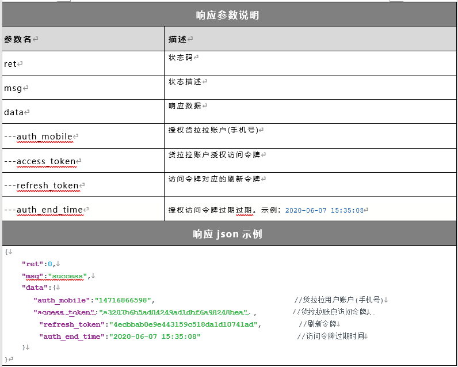Click the blue example date 2020-06-07 15:35:08
The width and height of the screenshot is (458, 367).
pyautogui.click(x=324, y=210)
